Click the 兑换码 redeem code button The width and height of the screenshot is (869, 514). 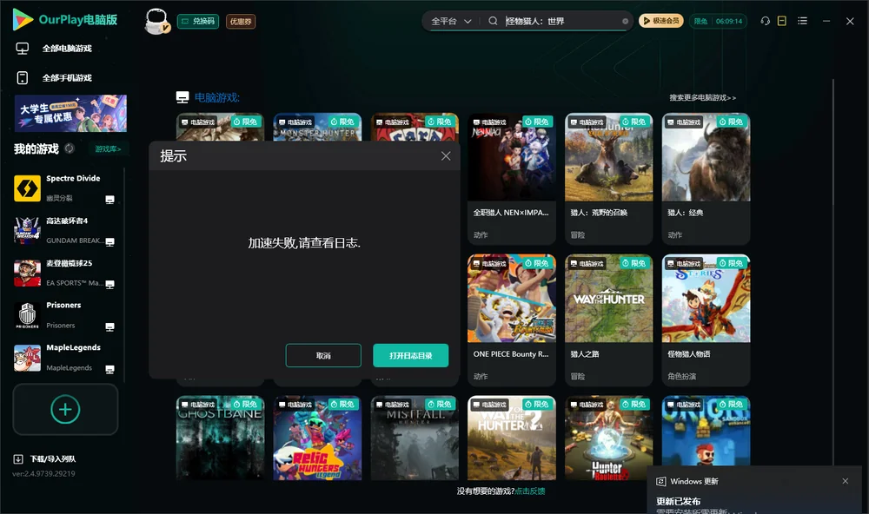pos(198,21)
